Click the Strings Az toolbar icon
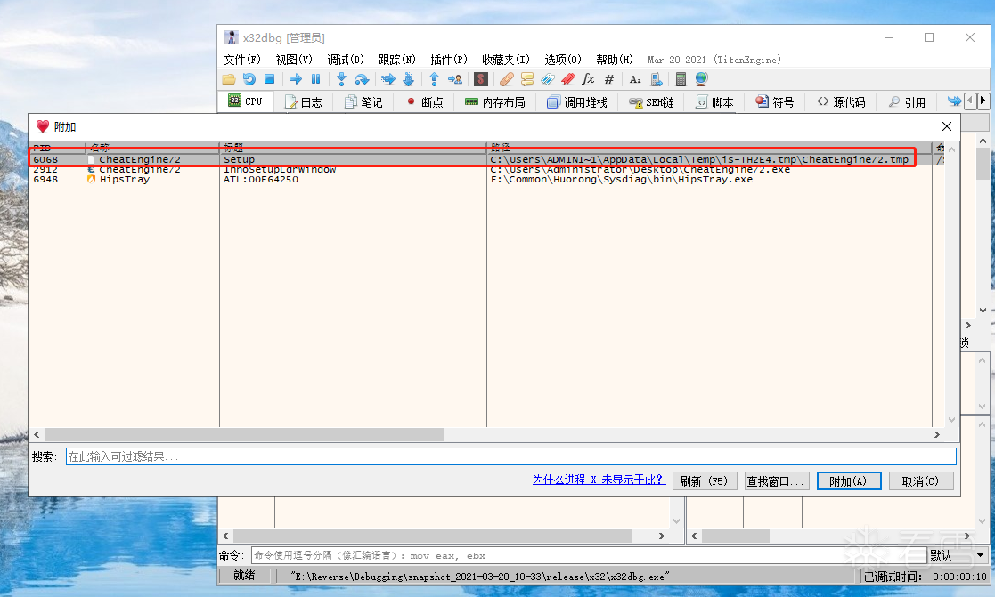The width and height of the screenshot is (995, 597). pyautogui.click(x=635, y=79)
